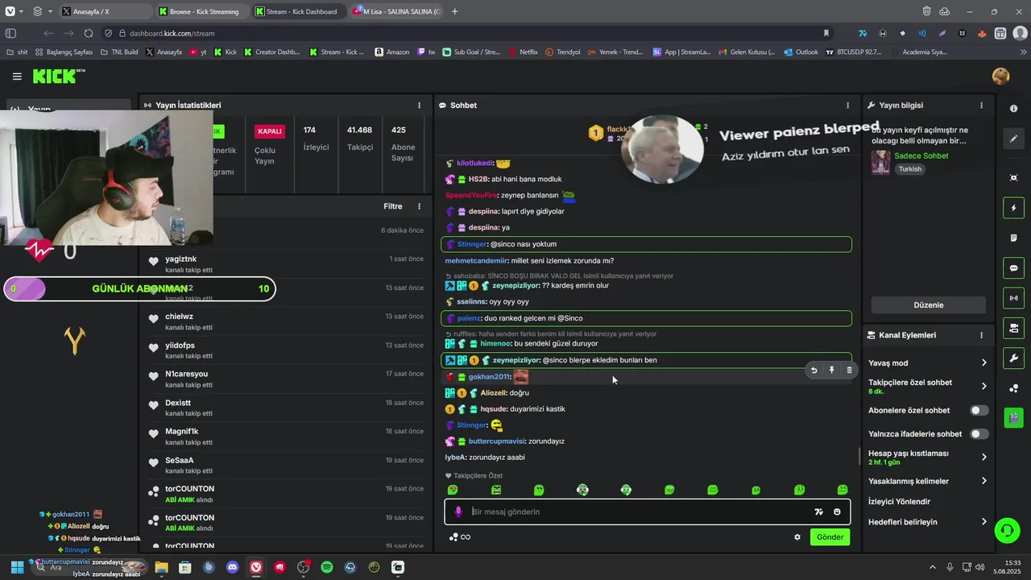Click the broadcast signal sidebar icon
Viewport: 1031px width, 580px height.
[x=1013, y=298]
